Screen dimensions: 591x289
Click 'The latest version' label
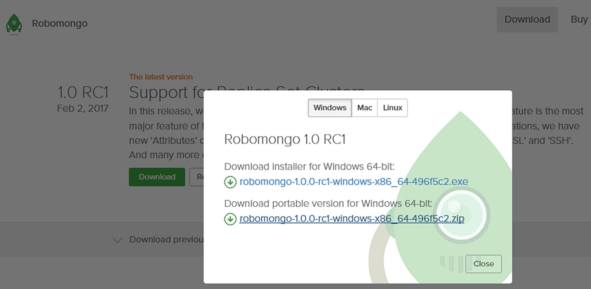point(161,77)
